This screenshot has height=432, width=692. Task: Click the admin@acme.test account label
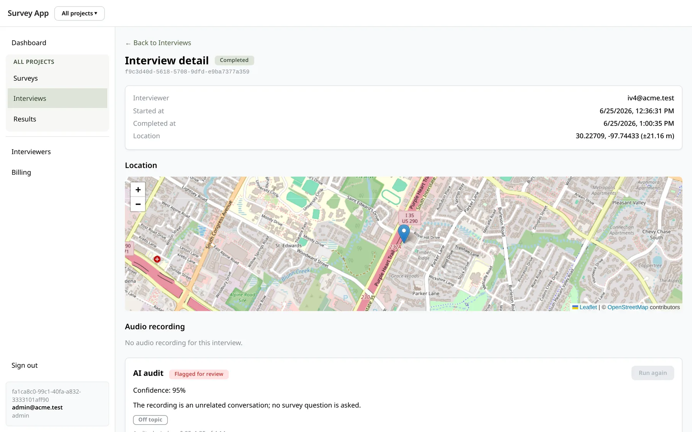coord(37,407)
